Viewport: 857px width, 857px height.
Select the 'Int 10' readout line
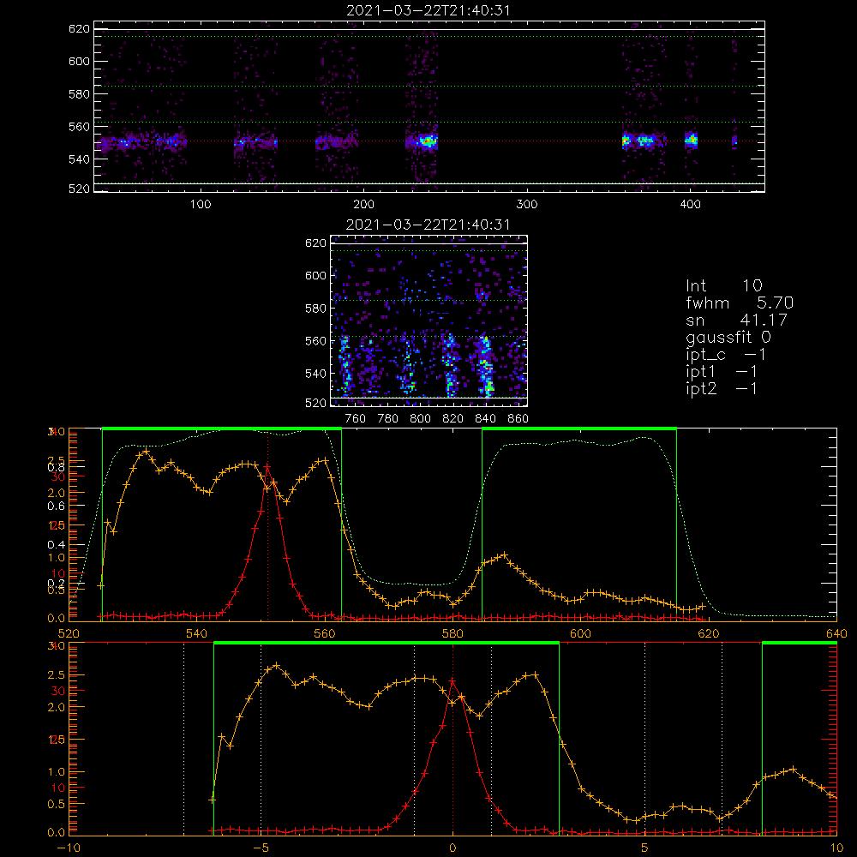723,285
